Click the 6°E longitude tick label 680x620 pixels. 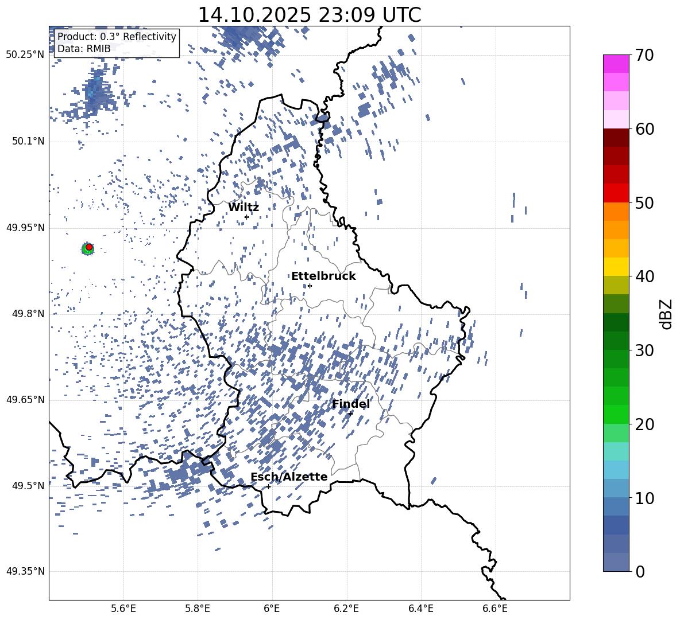[x=272, y=609]
